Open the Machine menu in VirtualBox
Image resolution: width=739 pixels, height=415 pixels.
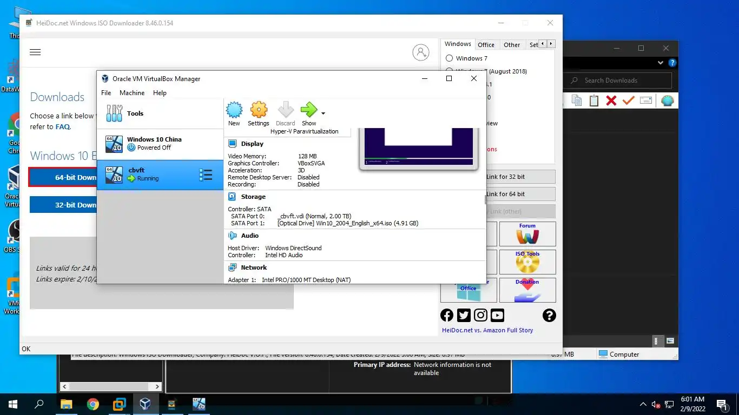(132, 93)
